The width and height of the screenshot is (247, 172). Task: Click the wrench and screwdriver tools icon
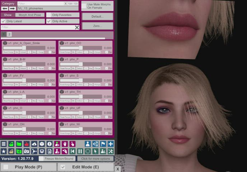point(111,151)
